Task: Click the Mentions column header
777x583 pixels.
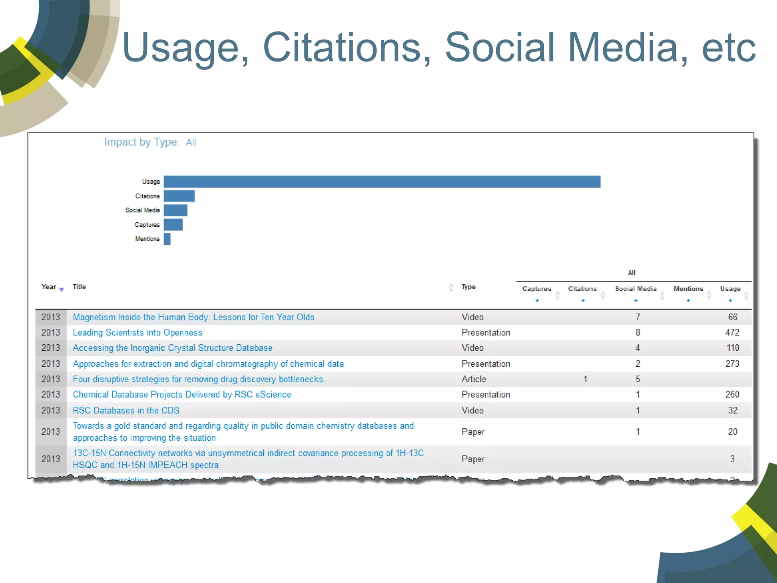Action: pyautogui.click(x=688, y=289)
